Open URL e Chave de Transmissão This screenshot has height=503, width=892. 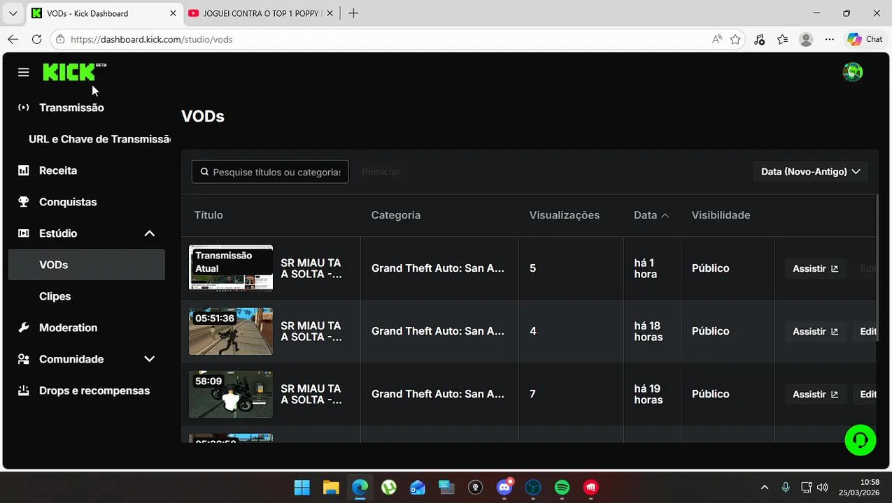point(99,139)
